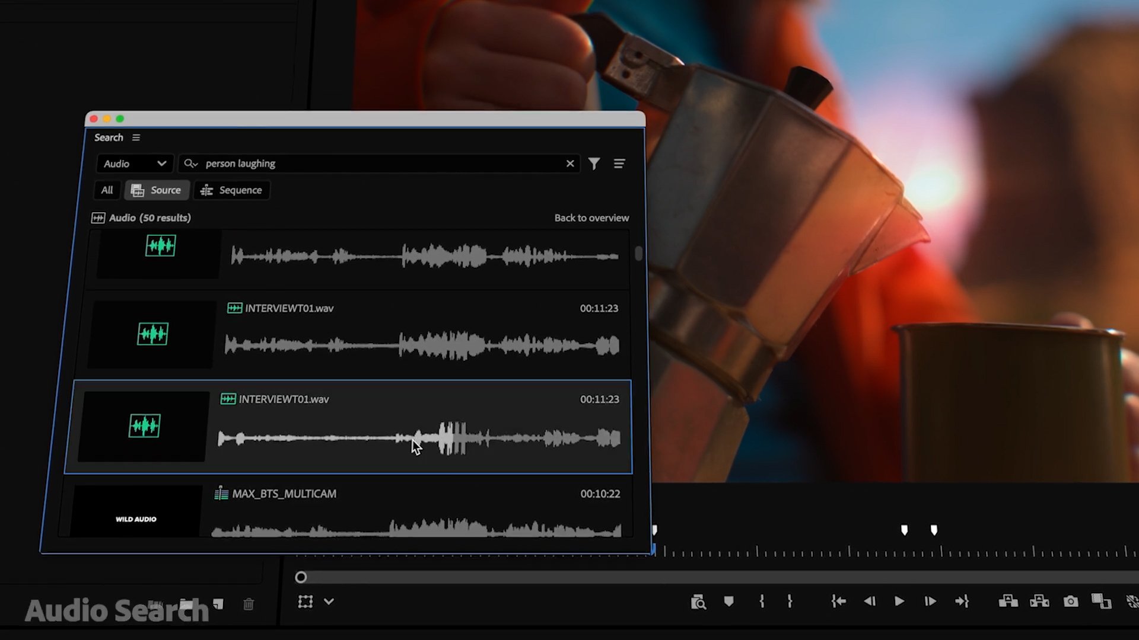The height and width of the screenshot is (640, 1139).
Task: Click the Add Marker icon
Action: [x=729, y=601]
